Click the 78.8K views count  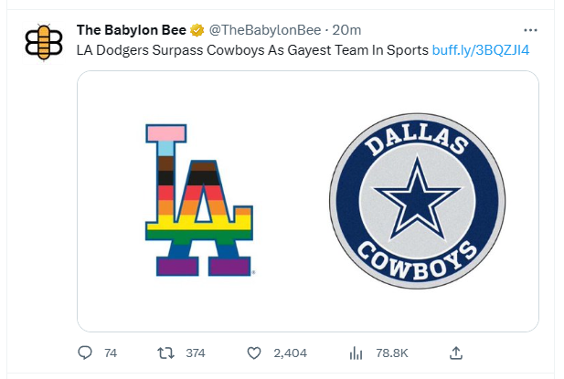pyautogui.click(x=392, y=353)
